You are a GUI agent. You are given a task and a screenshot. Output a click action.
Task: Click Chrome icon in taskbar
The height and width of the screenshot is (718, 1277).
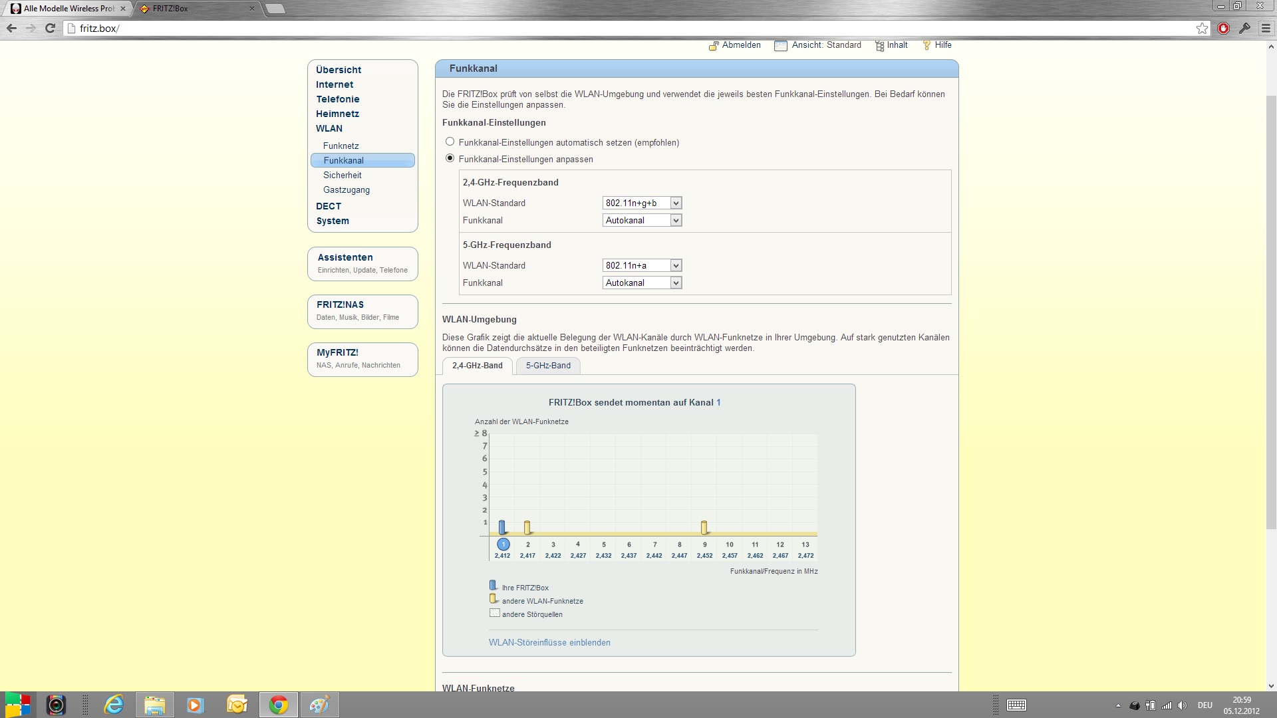coord(278,705)
